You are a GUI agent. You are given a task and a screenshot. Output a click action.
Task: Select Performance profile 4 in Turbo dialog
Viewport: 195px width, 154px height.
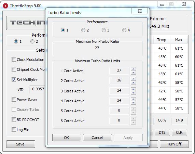[x=124, y=30]
